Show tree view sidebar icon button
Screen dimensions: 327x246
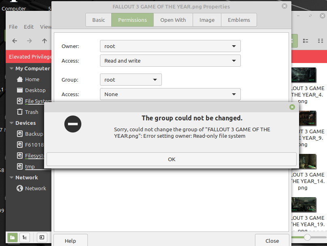click(25, 238)
